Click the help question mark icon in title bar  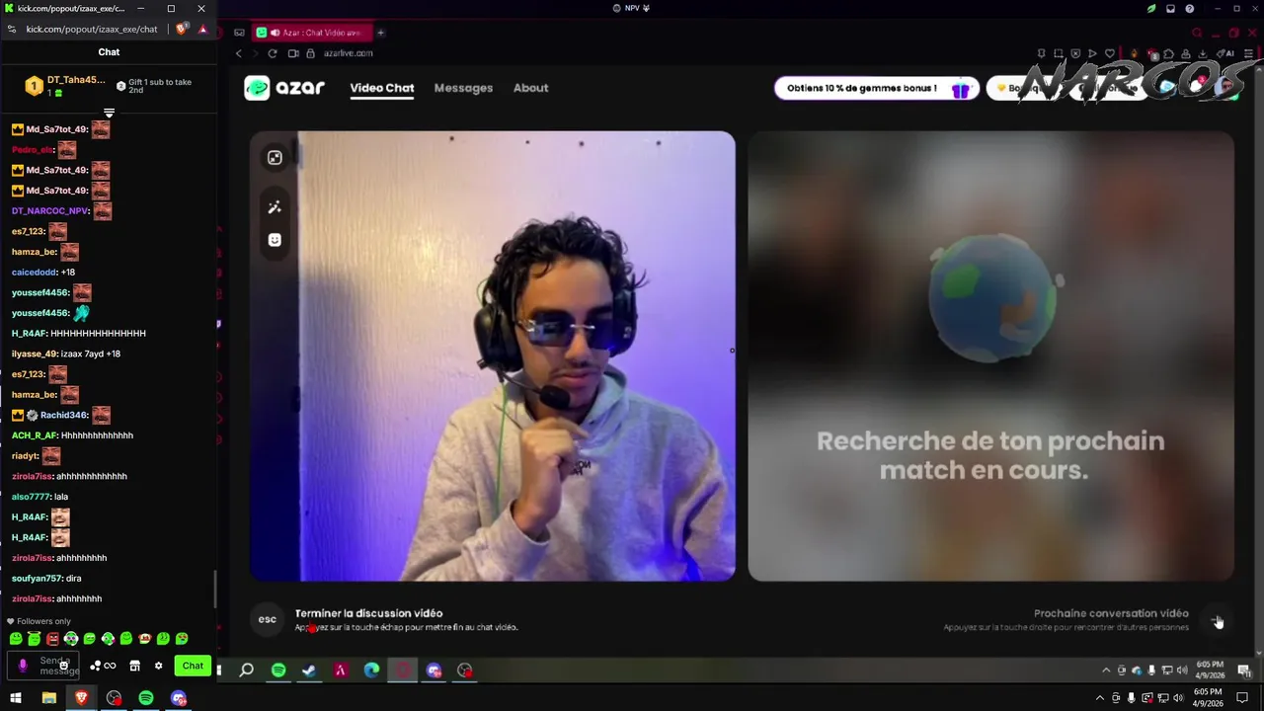click(x=1190, y=8)
